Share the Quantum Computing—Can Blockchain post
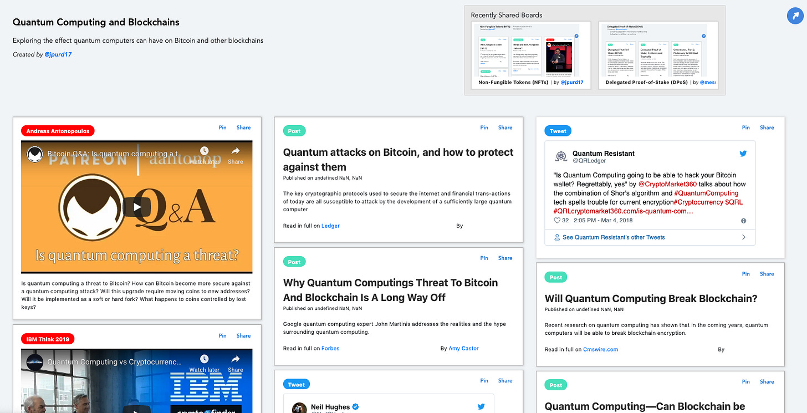Screen dimensions: 807x413 [x=767, y=381]
